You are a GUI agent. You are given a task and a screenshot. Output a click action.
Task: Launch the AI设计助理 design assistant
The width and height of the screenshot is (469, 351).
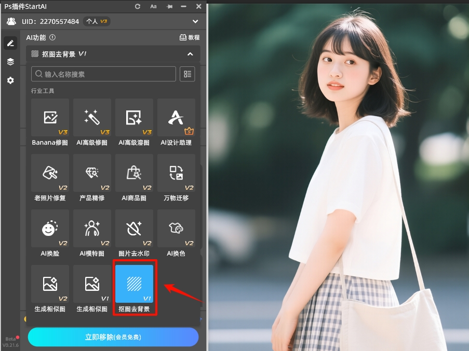click(176, 118)
